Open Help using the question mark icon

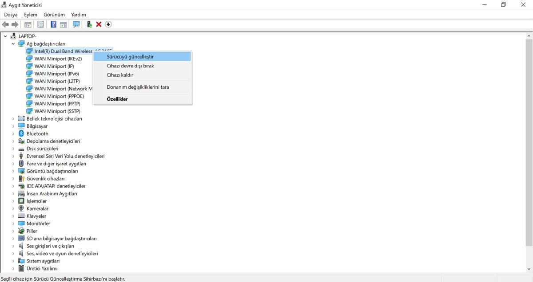tap(53, 24)
